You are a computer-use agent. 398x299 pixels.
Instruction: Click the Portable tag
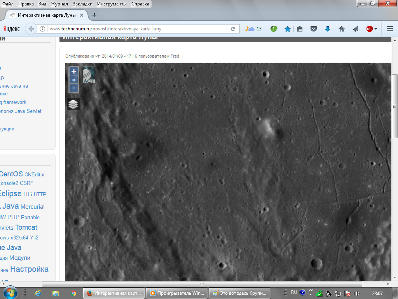coord(30,217)
